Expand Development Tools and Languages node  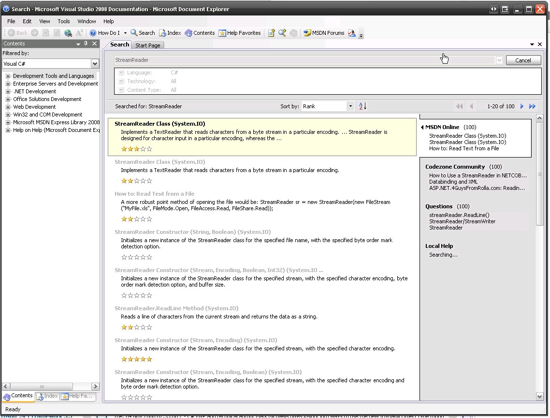click(8, 76)
